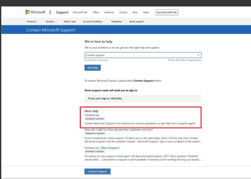Expand the Account & Billing dropdown

point(94,21)
